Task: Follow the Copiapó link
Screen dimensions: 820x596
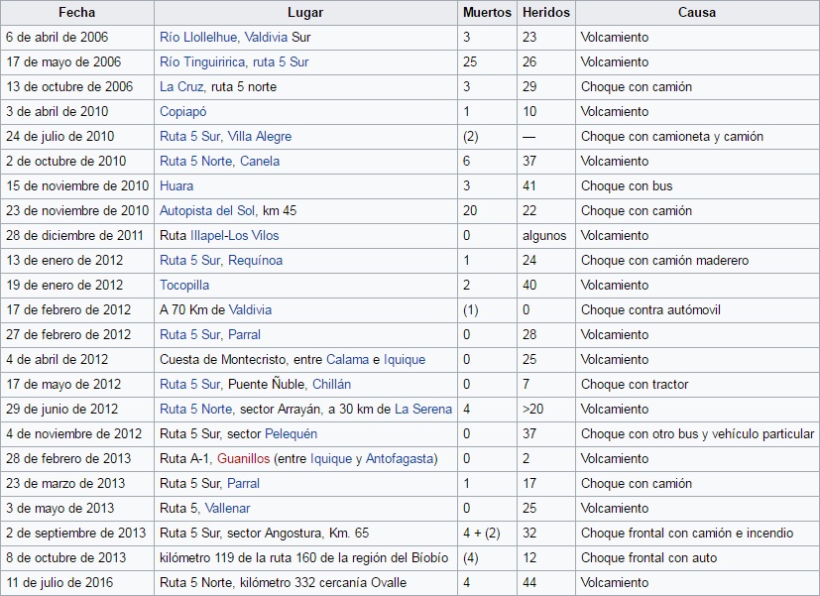Action: coord(182,111)
